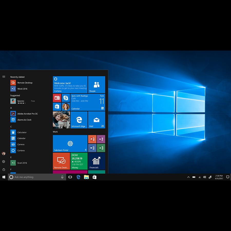
Task: Jump via letter E header in app list
Action: tap(11, 157)
